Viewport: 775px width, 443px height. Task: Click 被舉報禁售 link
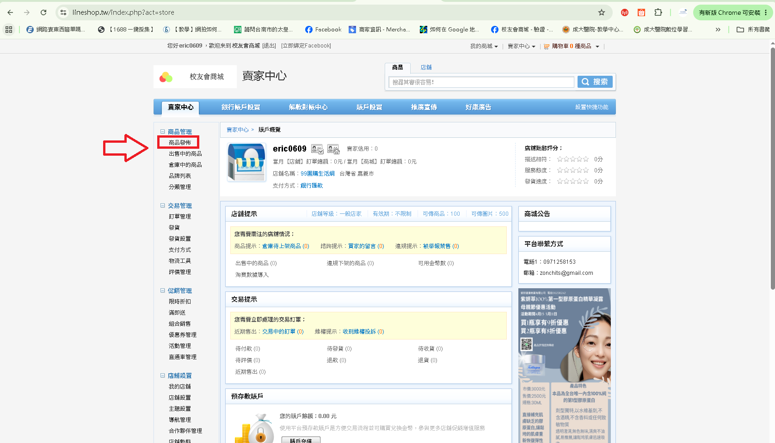[437, 246]
